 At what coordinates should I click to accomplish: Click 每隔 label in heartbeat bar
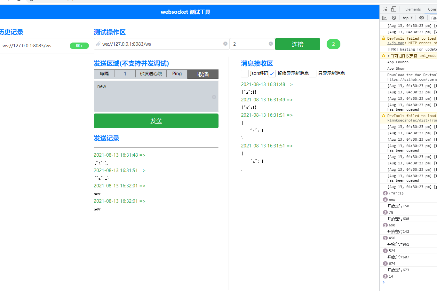pyautogui.click(x=104, y=74)
